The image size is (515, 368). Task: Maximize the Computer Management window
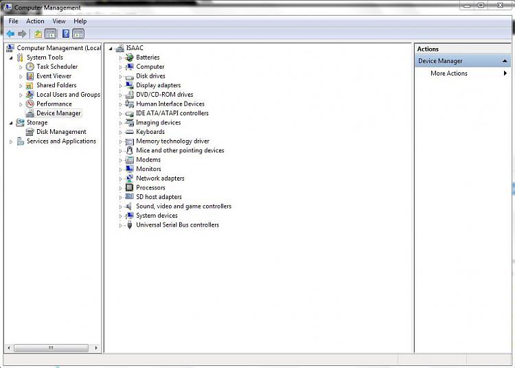point(481,5)
